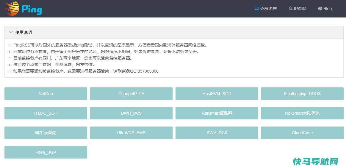
Task: Click the globe icon beside Blog
Action: 320,9
